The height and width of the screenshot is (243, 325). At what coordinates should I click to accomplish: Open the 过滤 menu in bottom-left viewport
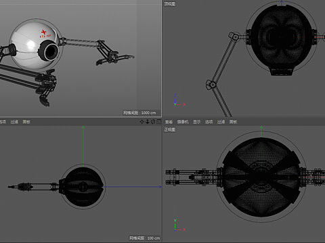14,122
